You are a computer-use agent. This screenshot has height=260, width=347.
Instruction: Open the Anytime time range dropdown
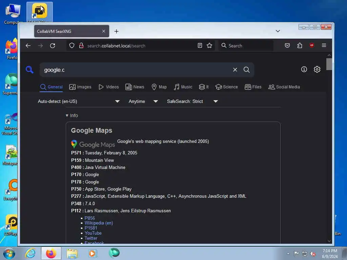(x=143, y=101)
